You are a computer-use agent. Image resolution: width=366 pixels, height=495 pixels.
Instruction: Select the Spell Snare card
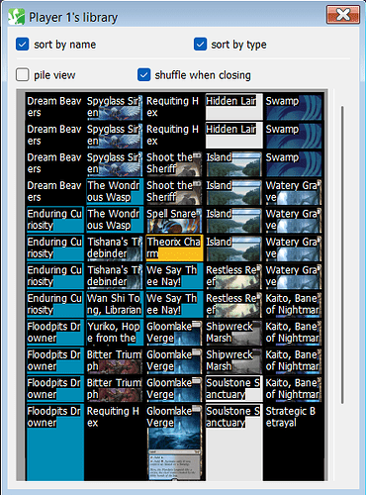coord(174,220)
